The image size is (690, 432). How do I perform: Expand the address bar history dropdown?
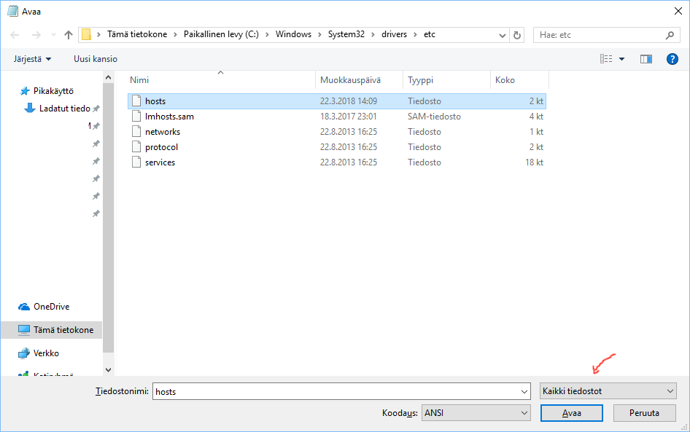tap(503, 35)
